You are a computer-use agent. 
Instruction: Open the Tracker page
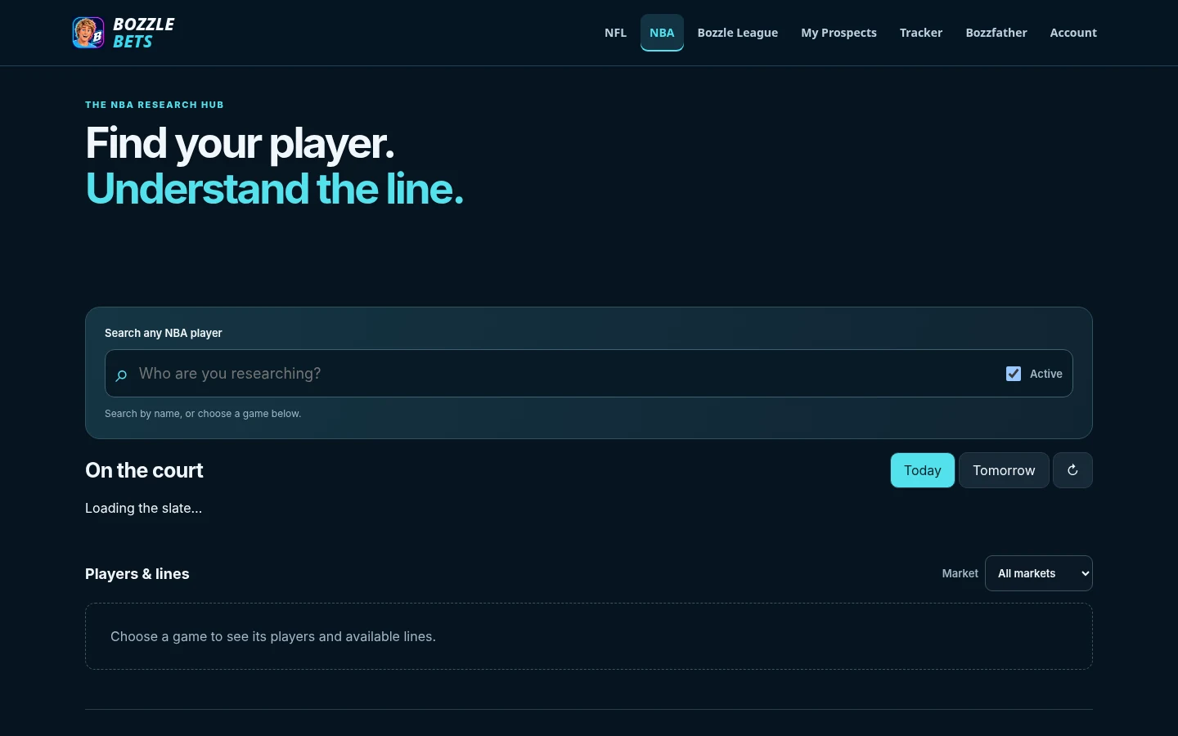tap(921, 33)
